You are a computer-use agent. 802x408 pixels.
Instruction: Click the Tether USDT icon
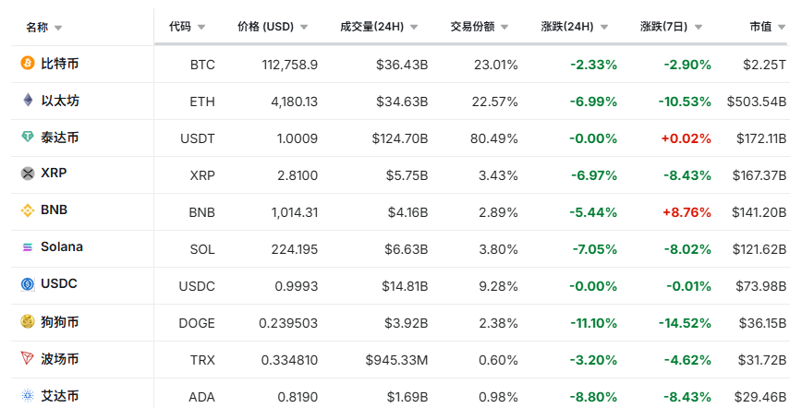coord(28,137)
